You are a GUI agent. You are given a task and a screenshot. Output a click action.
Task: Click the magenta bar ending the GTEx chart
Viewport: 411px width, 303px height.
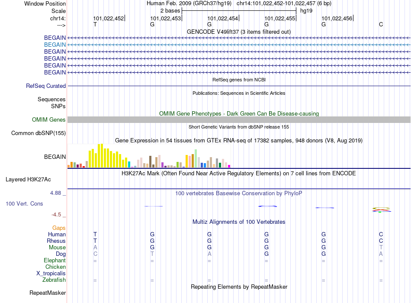coord(229,166)
